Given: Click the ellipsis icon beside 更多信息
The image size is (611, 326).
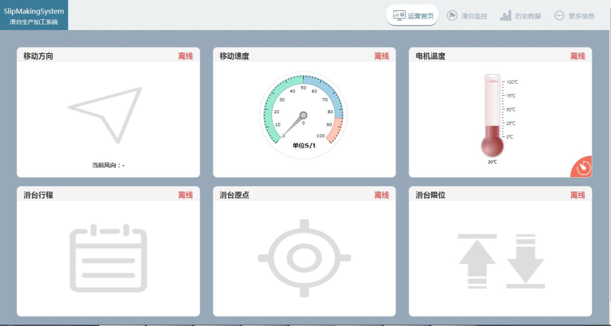Looking at the screenshot, I should 559,15.
